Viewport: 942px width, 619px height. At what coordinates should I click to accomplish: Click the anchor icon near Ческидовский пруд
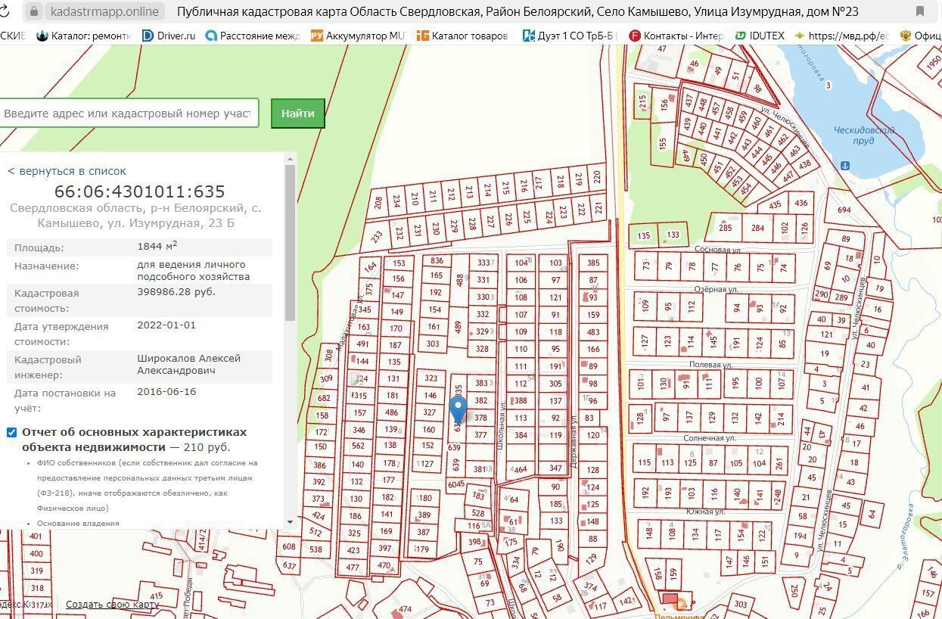(845, 165)
